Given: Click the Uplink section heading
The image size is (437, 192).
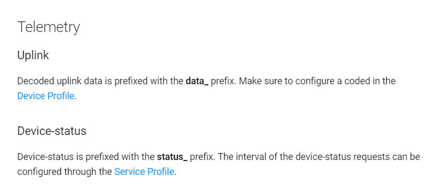Looking at the screenshot, I should (x=33, y=55).
